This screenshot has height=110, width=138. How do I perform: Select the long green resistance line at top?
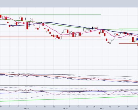point(51,14)
